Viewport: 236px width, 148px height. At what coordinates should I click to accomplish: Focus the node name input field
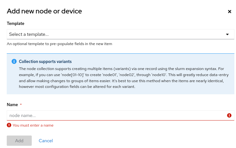point(115,115)
